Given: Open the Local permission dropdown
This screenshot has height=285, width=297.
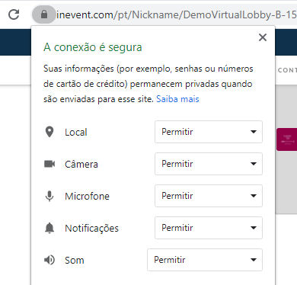Looking at the screenshot, I should 209,132.
